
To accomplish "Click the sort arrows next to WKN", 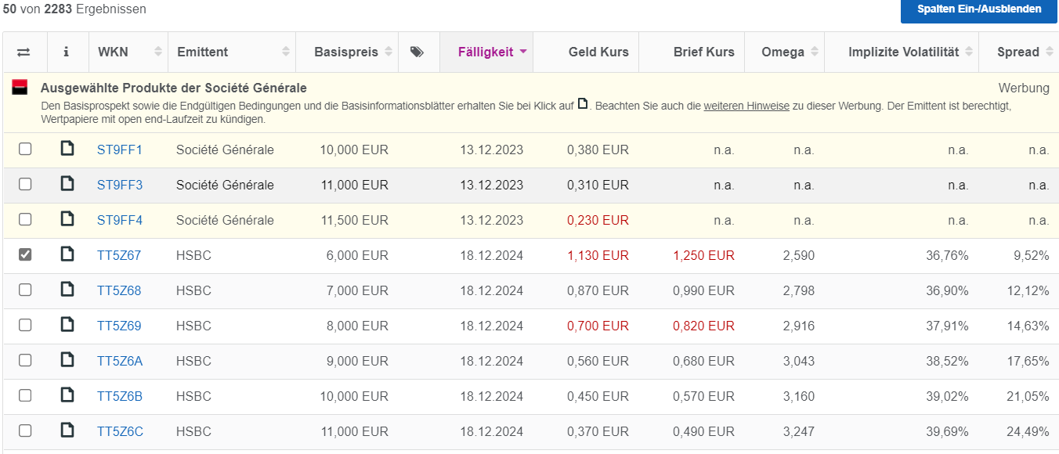I will pos(157,52).
